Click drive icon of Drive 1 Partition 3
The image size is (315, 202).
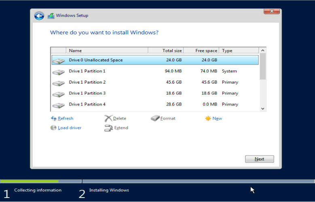(x=59, y=94)
